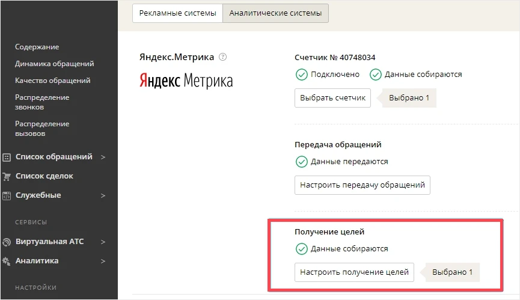This screenshot has height=300, width=520.
Task: Click the green check beside Подключено
Action: [x=301, y=75]
